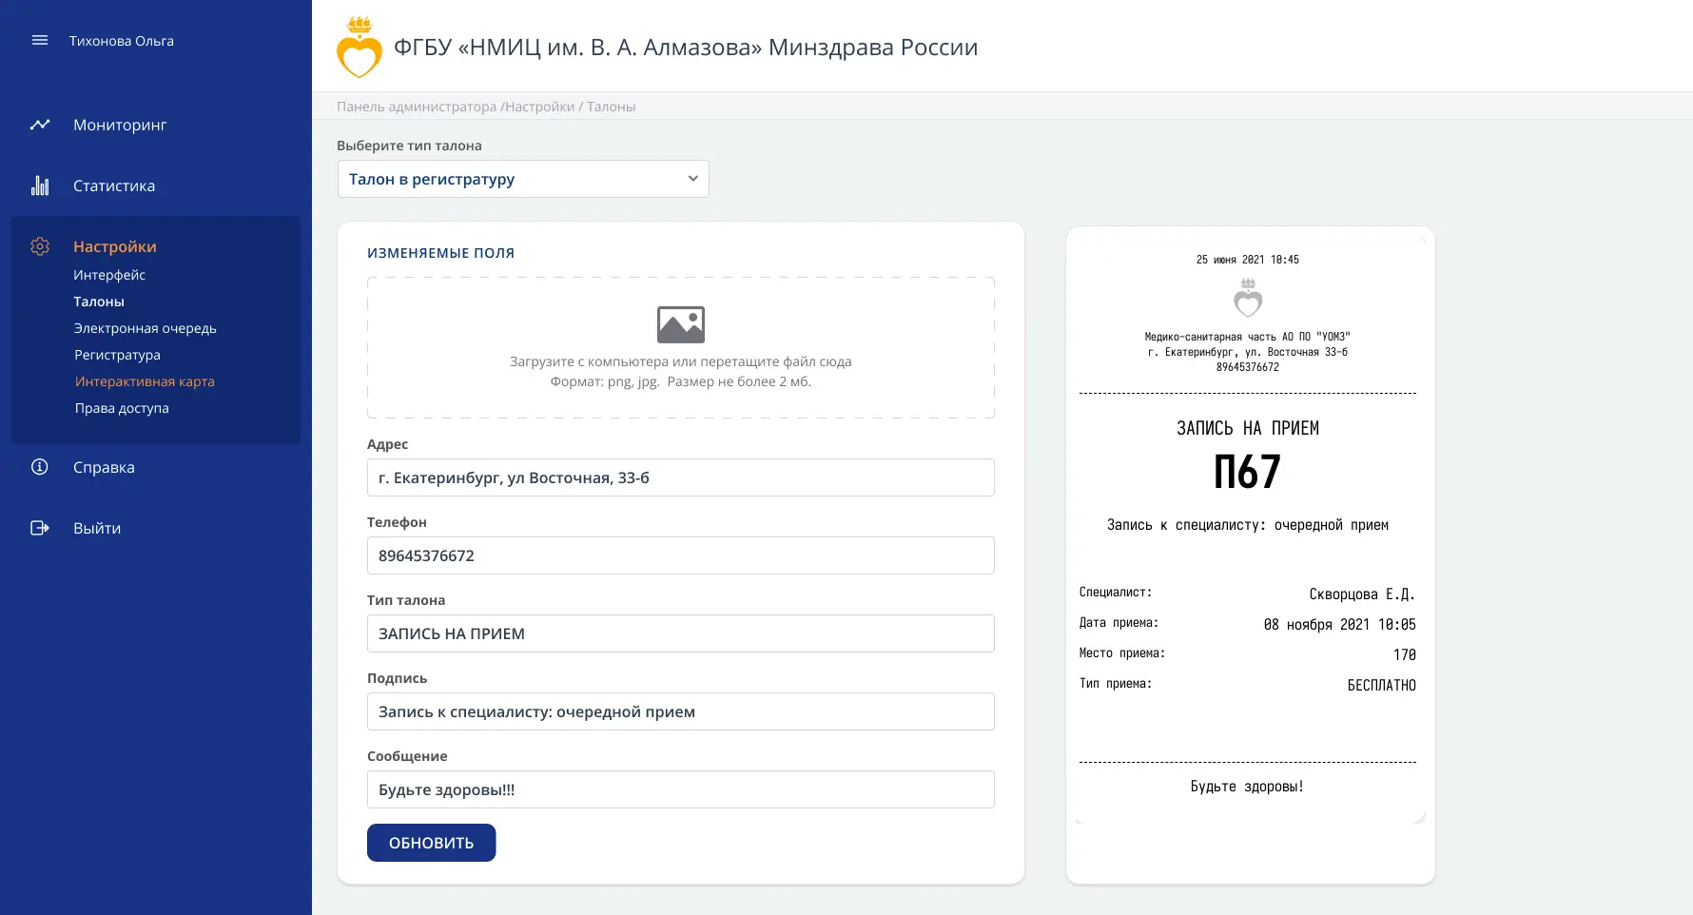Viewport: 1693px width, 915px height.
Task: Open Интерактивная карта settings
Action: [145, 381]
